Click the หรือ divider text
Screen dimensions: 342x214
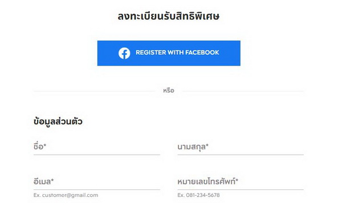(169, 90)
